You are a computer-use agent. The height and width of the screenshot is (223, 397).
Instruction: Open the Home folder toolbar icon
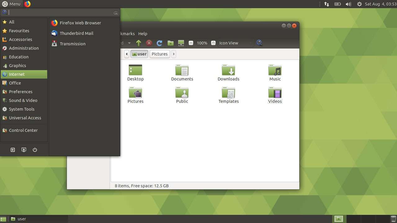[171, 43]
